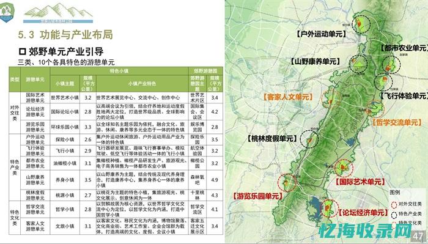Click the '文旅小镇' cell

point(65,226)
